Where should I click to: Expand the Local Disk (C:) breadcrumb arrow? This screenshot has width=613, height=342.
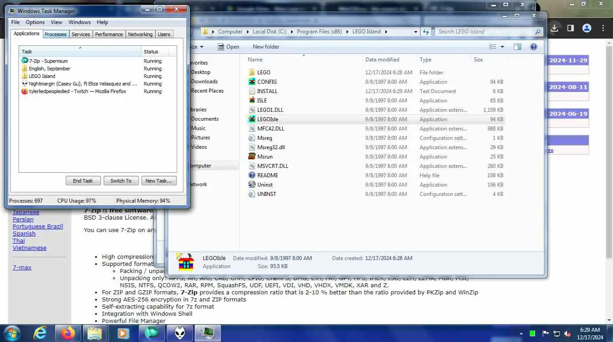291,32
